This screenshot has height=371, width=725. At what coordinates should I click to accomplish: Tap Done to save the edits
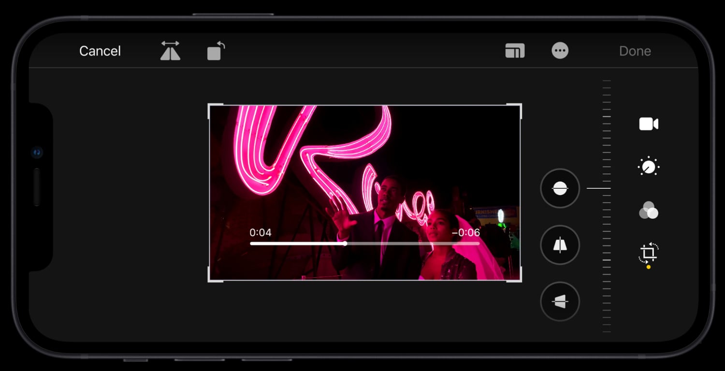point(635,51)
